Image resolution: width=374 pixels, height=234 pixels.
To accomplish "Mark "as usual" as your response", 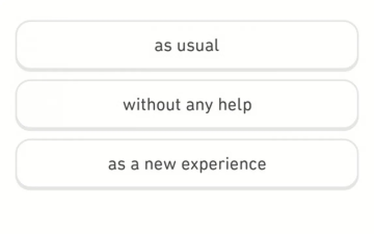I will click(x=187, y=45).
